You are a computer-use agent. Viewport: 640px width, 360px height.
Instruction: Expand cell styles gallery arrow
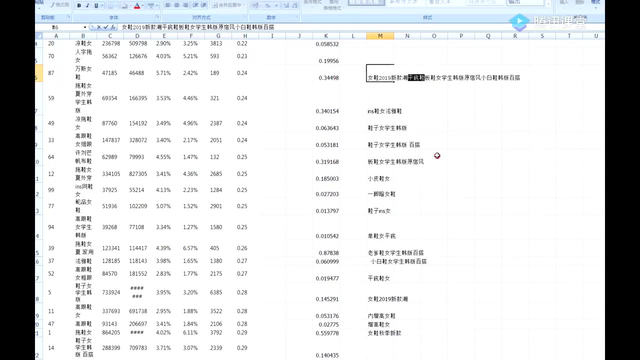[x=548, y=4]
